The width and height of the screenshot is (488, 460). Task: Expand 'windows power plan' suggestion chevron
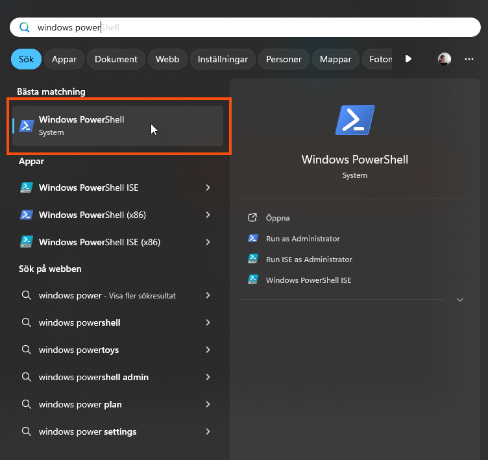[x=208, y=404]
